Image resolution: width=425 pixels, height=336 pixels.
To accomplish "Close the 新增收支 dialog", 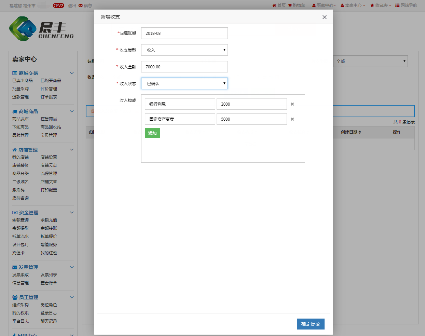I will [x=324, y=17].
